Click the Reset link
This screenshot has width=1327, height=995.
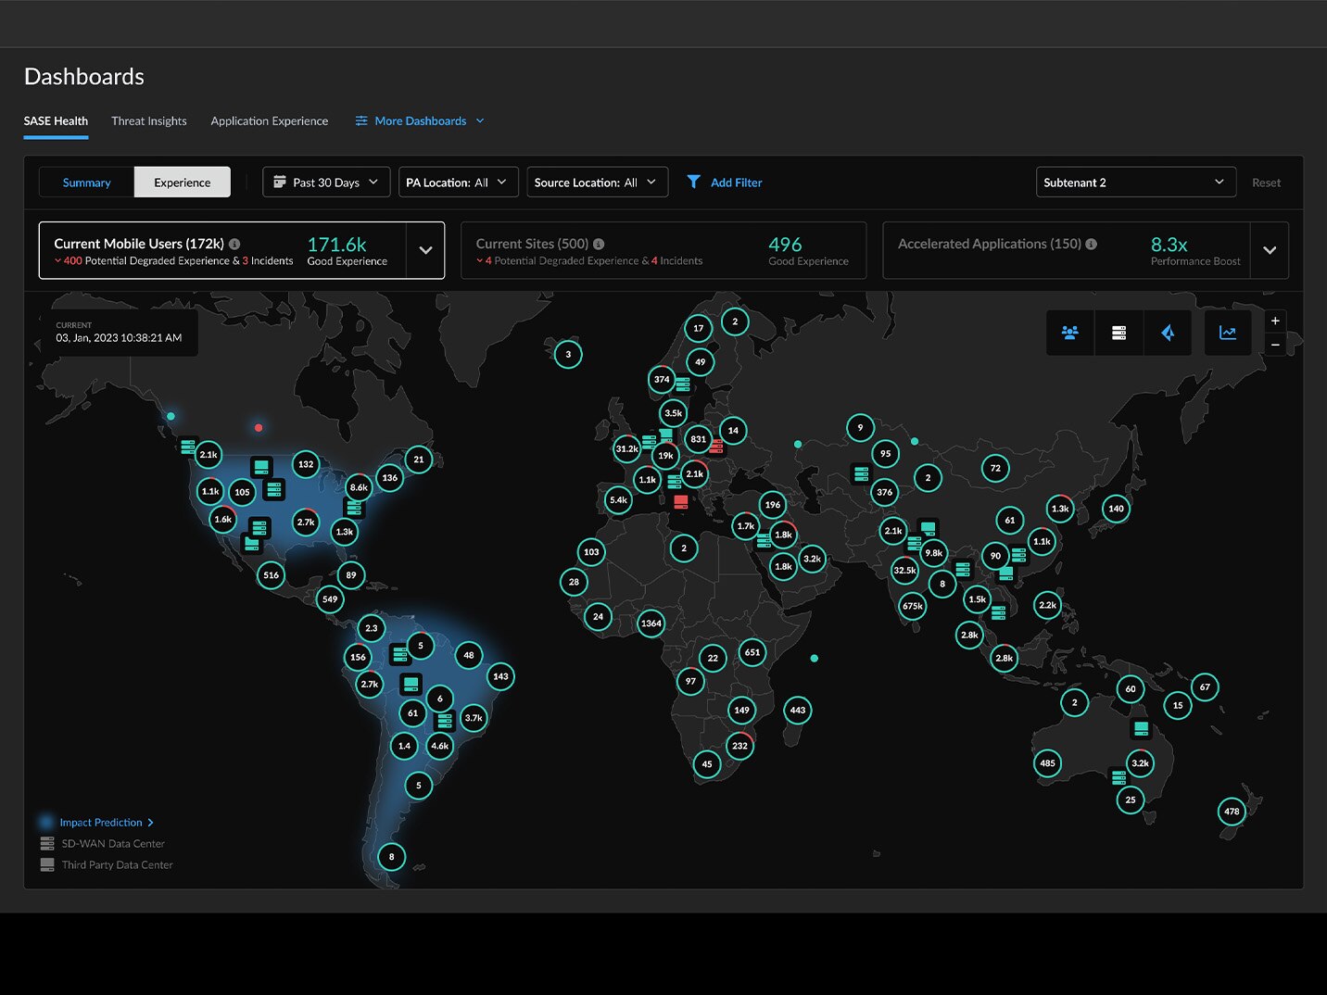[x=1266, y=182]
